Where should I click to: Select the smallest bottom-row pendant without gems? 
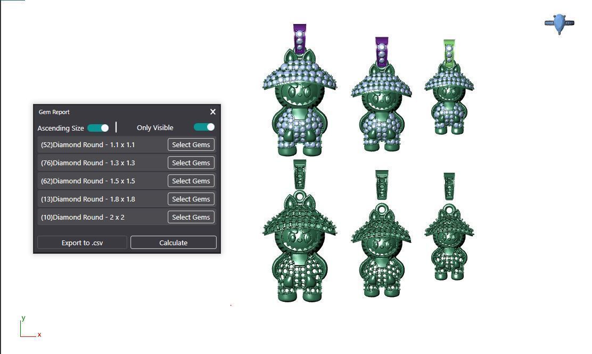pos(449,242)
